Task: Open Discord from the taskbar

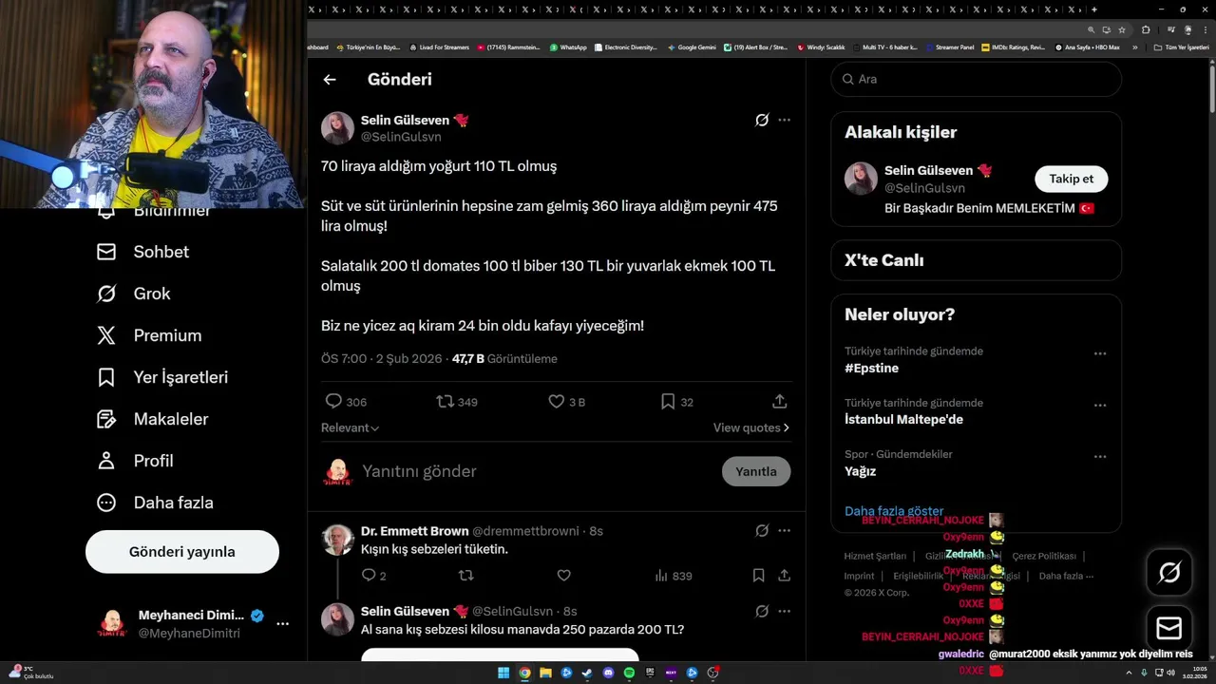Action: pos(608,674)
